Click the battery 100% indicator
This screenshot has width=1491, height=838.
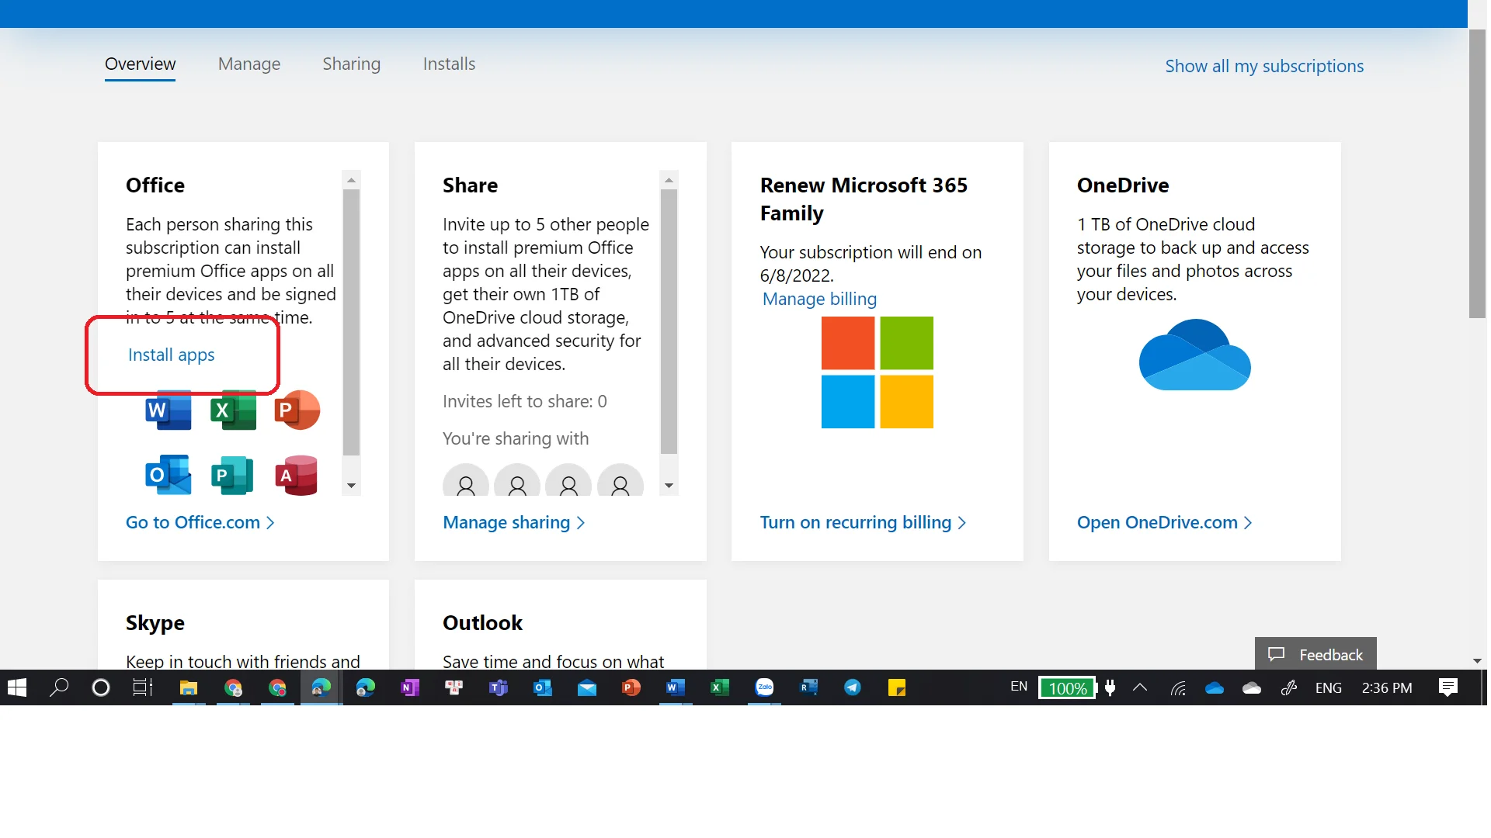(x=1068, y=688)
